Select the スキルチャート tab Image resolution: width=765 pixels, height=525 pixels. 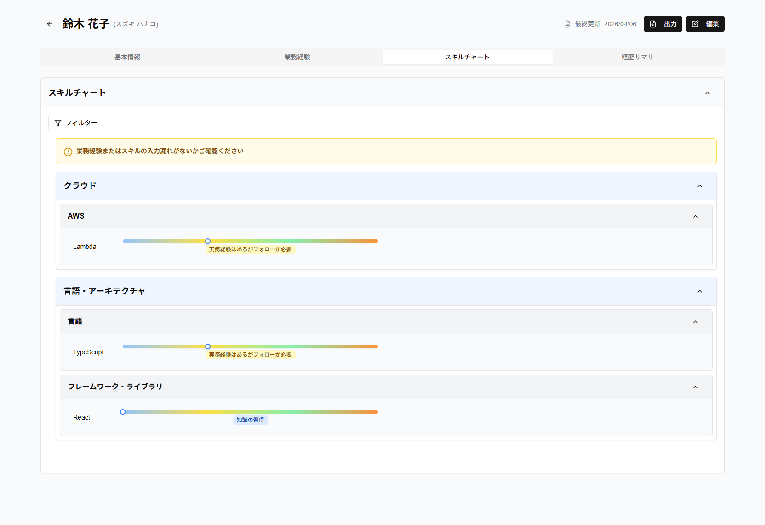coord(468,57)
